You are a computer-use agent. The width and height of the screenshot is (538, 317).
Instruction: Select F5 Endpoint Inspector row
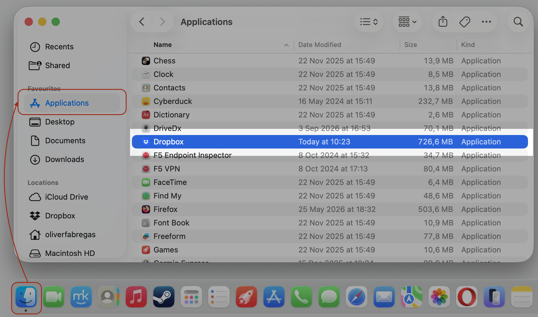(330, 155)
